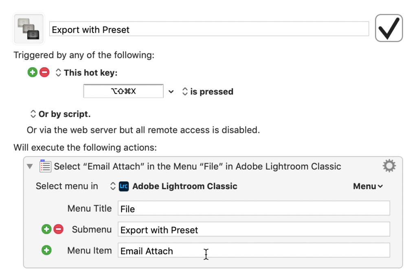This screenshot has height=269, width=417.
Task: Toggle the macro enabled checkmark
Action: coord(388,28)
